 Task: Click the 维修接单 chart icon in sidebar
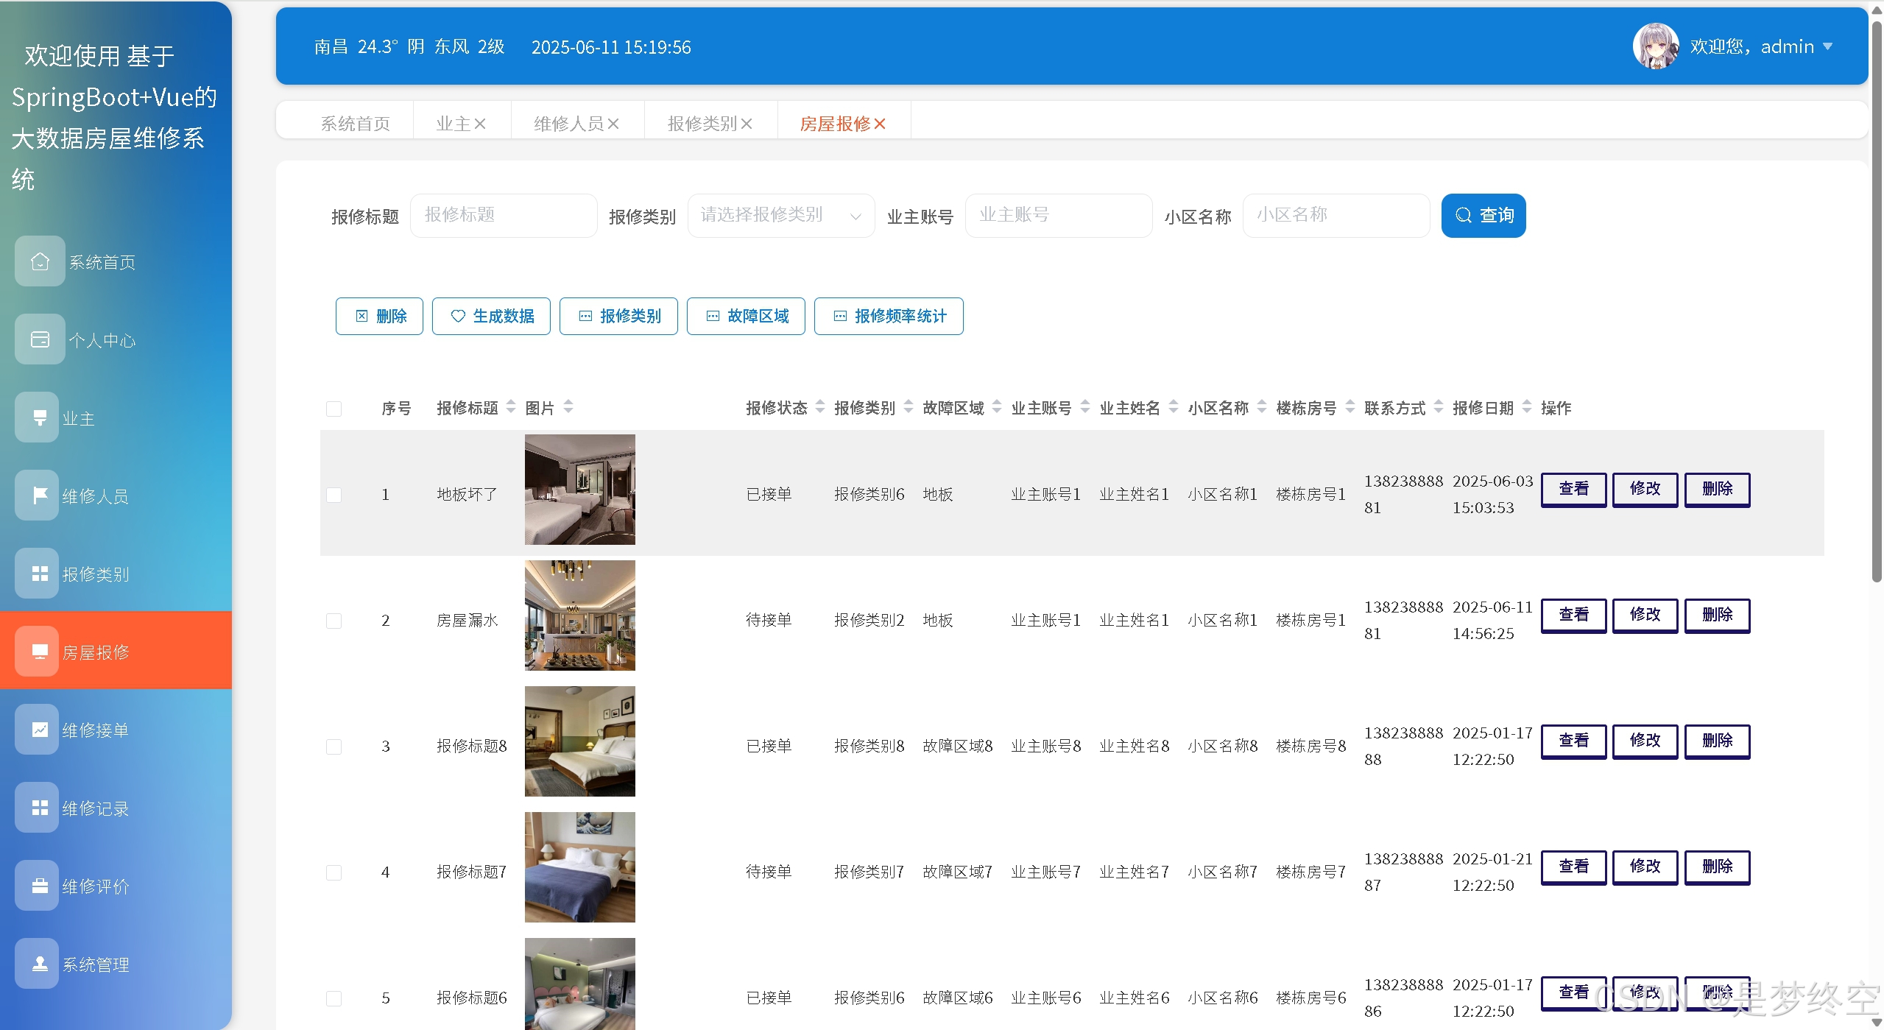pyautogui.click(x=40, y=730)
